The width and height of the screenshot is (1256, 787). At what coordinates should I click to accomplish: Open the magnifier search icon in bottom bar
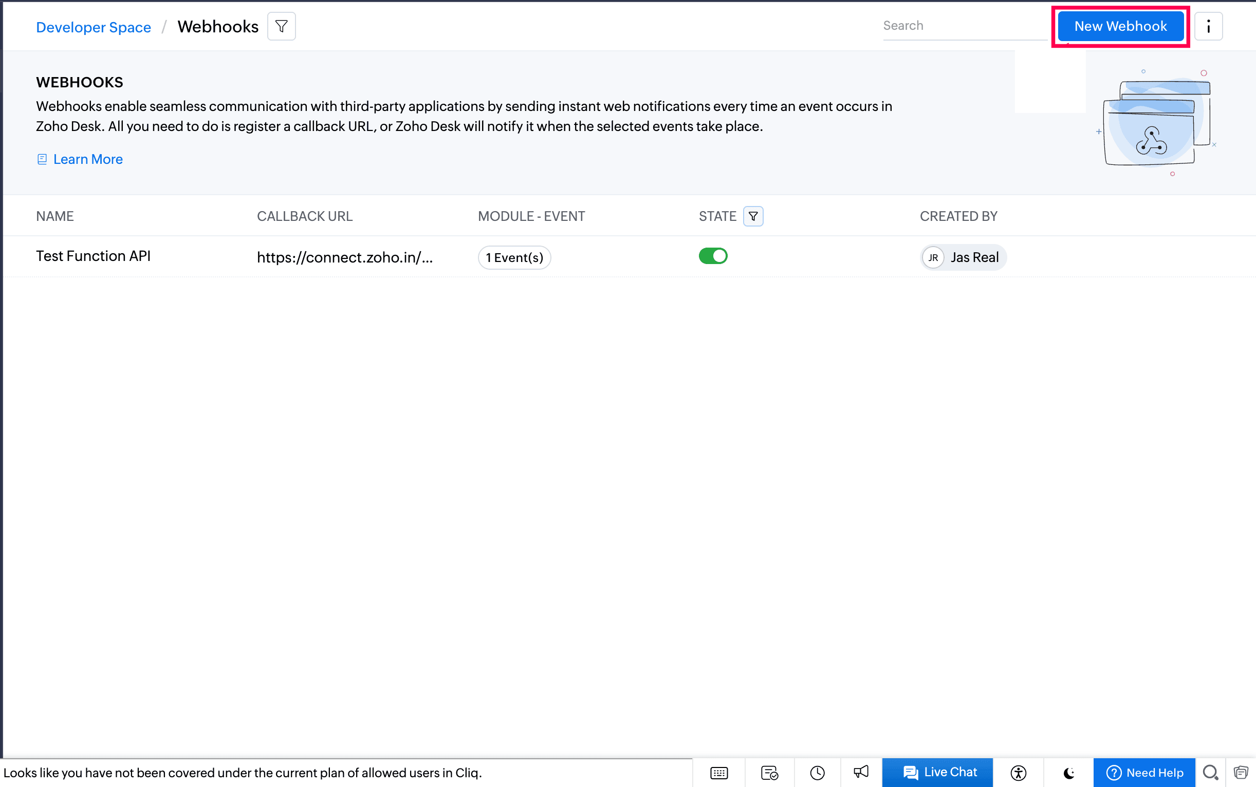point(1210,773)
